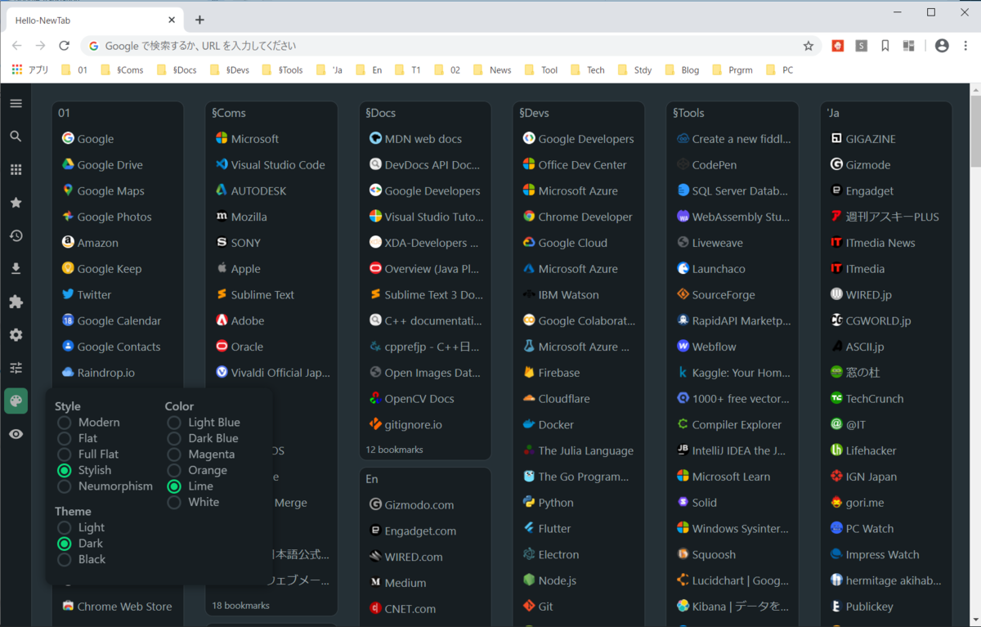Pick the Magenta color option
This screenshot has width=981, height=627.
[x=201, y=454]
